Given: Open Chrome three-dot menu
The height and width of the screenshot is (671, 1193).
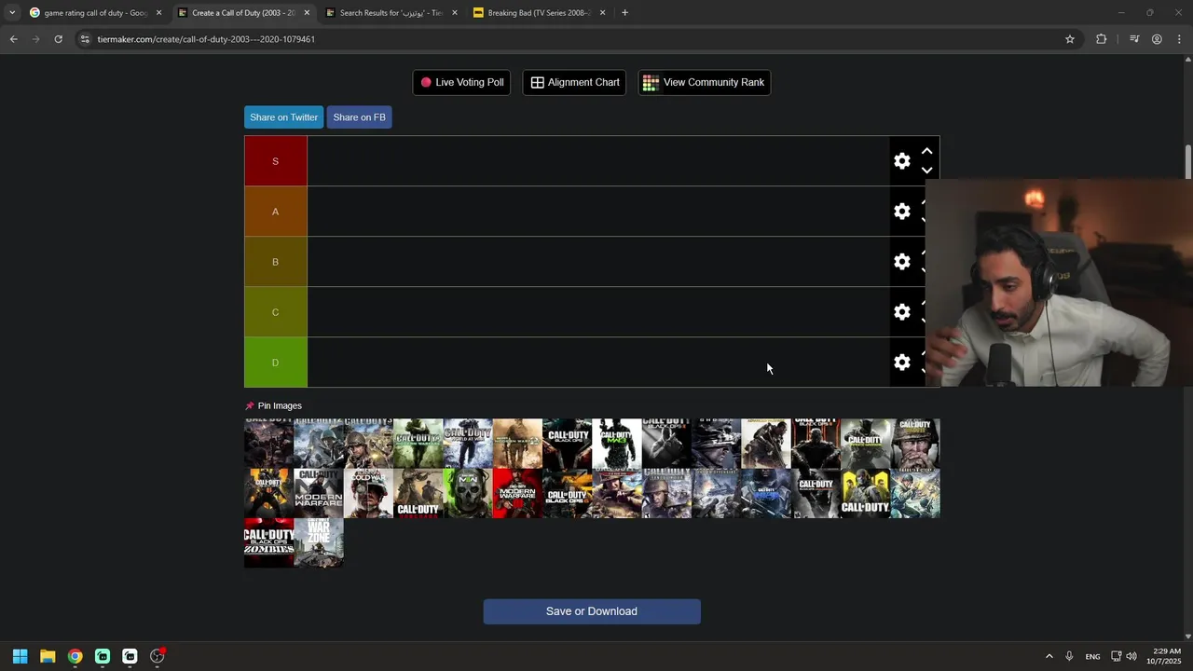Looking at the screenshot, I should 1179,39.
